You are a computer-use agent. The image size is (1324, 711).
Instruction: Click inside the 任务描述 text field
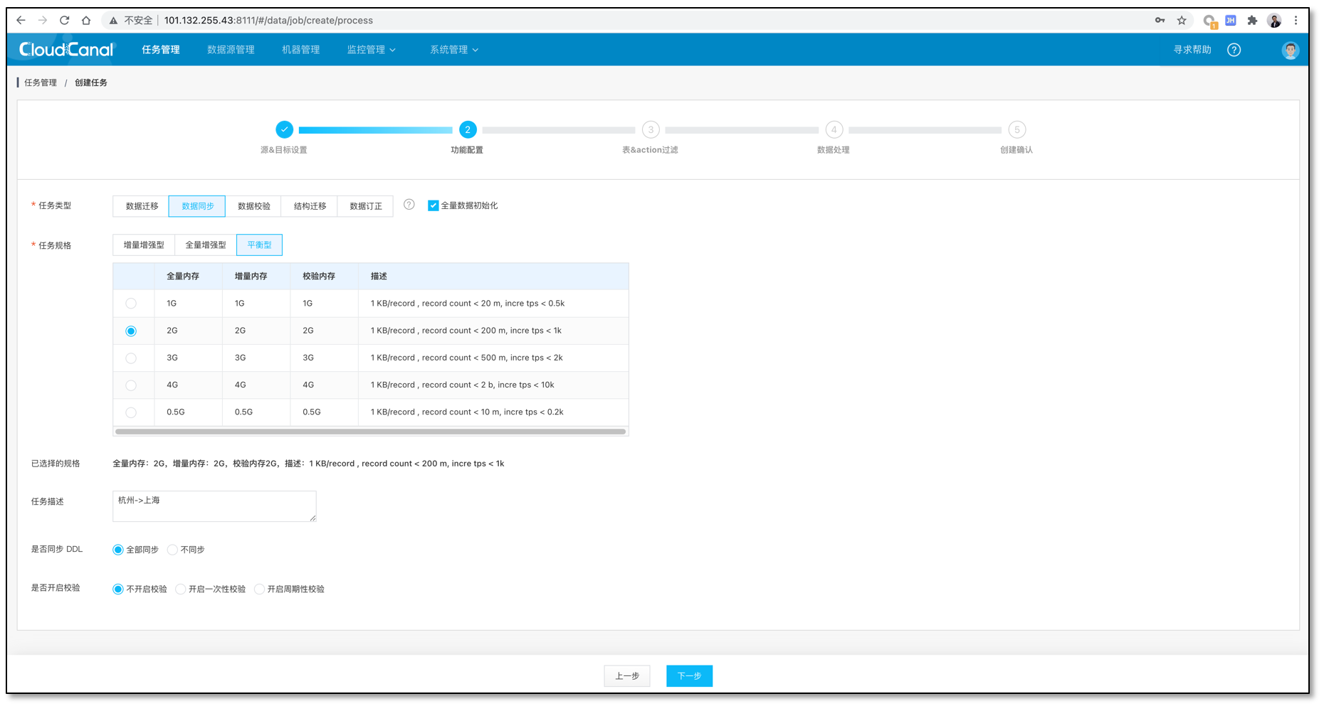point(214,506)
